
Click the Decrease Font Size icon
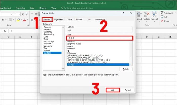tap(27, 14)
